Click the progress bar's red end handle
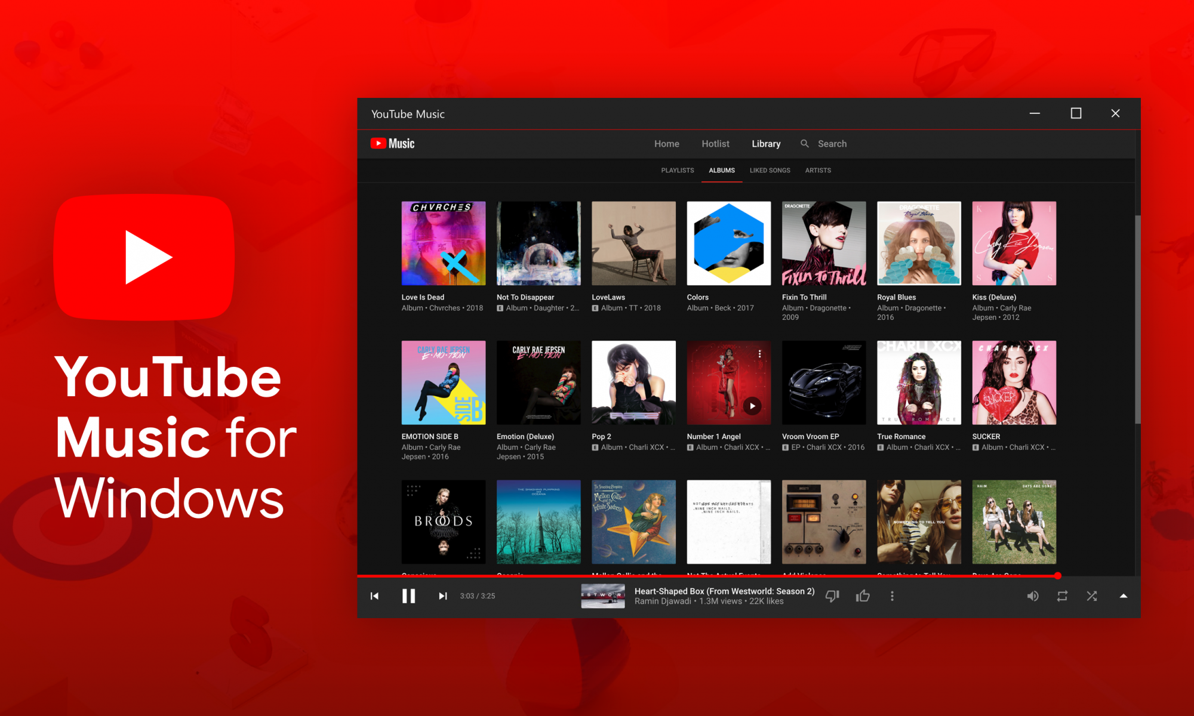Image resolution: width=1194 pixels, height=716 pixels. 1058,576
